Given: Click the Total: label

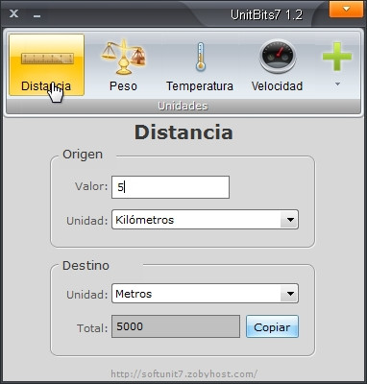Looking at the screenshot, I should point(92,328).
